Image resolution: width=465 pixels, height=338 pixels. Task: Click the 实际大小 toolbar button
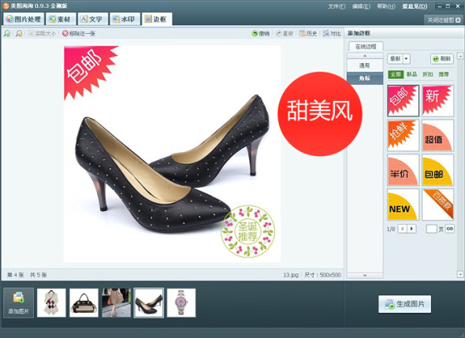pyautogui.click(x=42, y=34)
